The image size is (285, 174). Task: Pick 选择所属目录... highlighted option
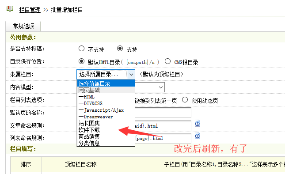pos(106,83)
